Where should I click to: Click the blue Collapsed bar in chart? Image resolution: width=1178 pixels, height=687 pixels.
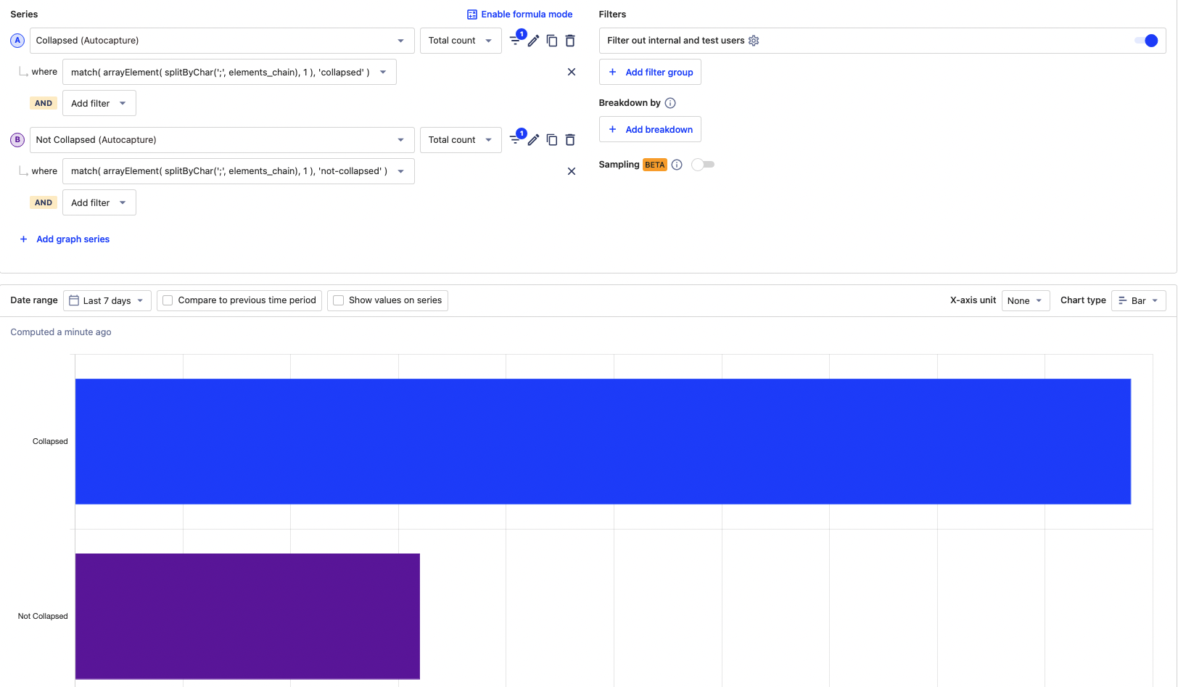click(x=602, y=441)
